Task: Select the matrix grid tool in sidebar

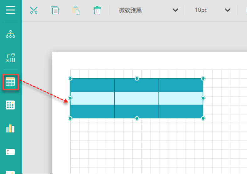Action: coord(10,105)
